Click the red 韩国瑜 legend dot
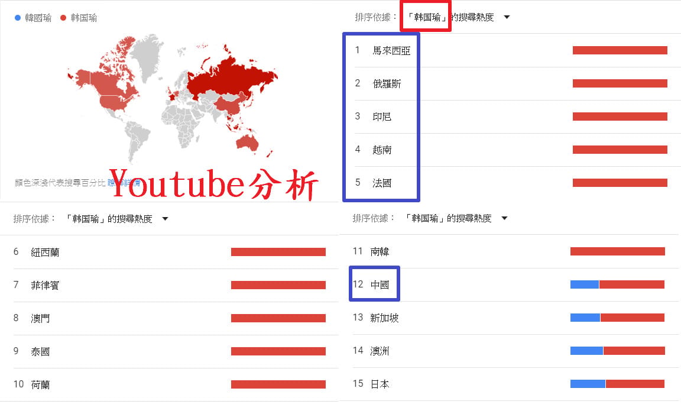 [63, 18]
